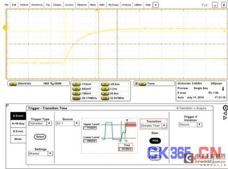Select the channel 1 ground reference marker

[5, 28]
